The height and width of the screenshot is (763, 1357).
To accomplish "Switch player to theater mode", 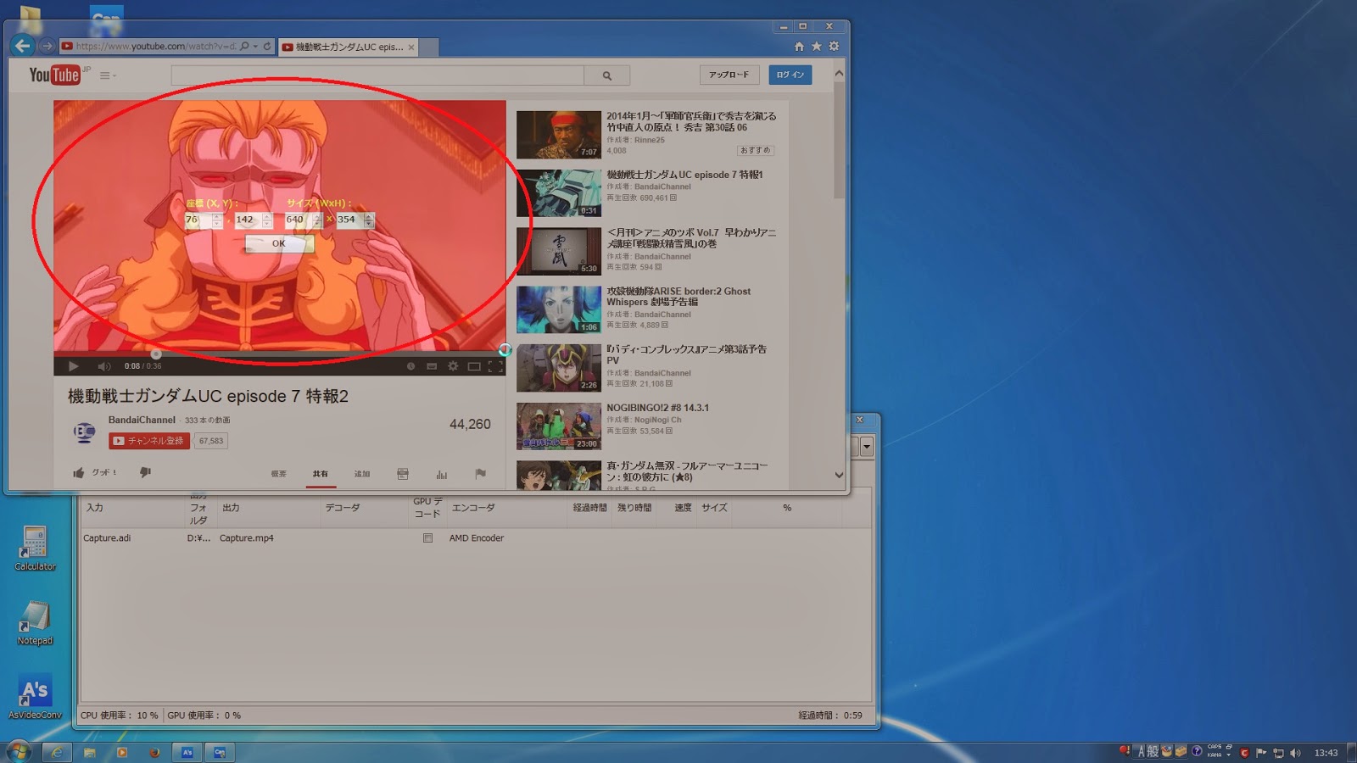I will pos(474,366).
